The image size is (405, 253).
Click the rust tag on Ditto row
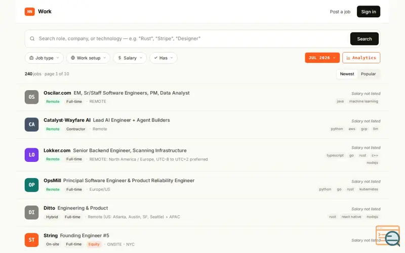[x=333, y=217]
